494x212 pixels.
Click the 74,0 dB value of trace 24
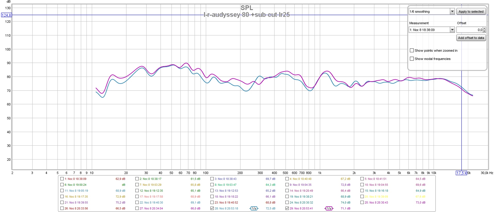pos(345,202)
